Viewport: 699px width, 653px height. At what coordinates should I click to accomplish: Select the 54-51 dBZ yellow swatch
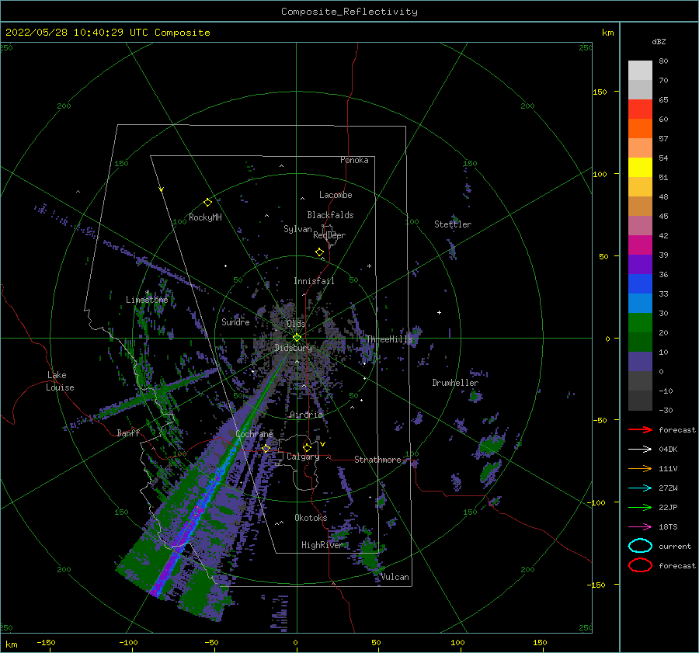pyautogui.click(x=640, y=168)
